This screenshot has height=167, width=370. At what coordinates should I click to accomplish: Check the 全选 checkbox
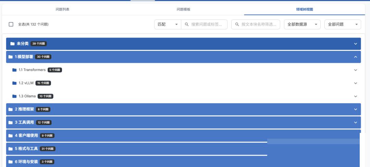(11, 24)
